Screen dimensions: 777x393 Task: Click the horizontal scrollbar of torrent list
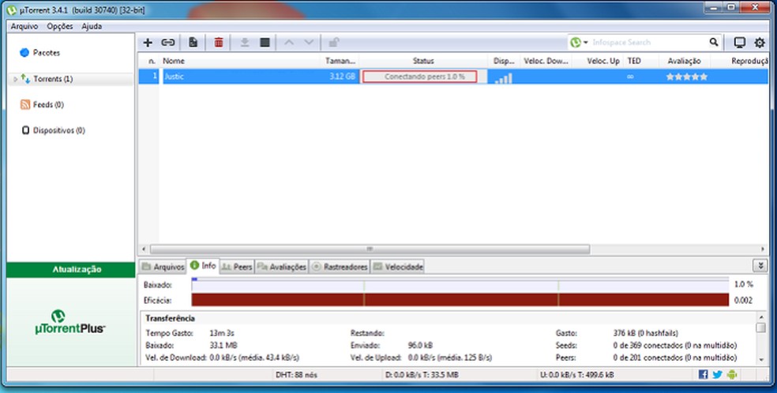[x=370, y=249]
